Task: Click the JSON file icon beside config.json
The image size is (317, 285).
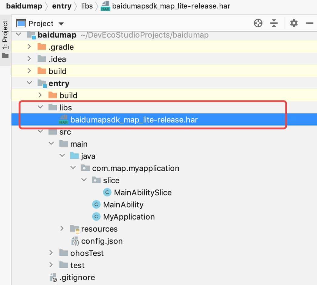Action: click(x=75, y=241)
